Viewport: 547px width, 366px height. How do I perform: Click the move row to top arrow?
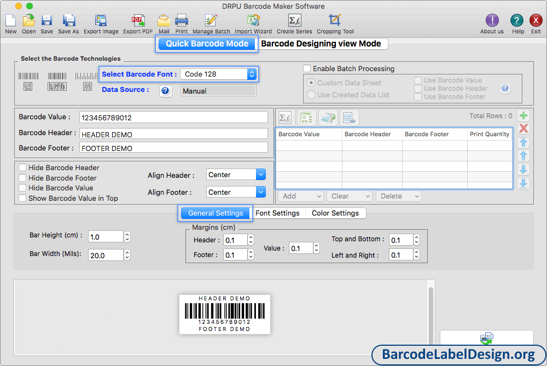click(523, 142)
